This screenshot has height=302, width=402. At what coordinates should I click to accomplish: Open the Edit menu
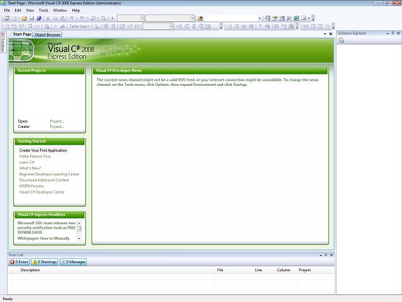pyautogui.click(x=18, y=11)
